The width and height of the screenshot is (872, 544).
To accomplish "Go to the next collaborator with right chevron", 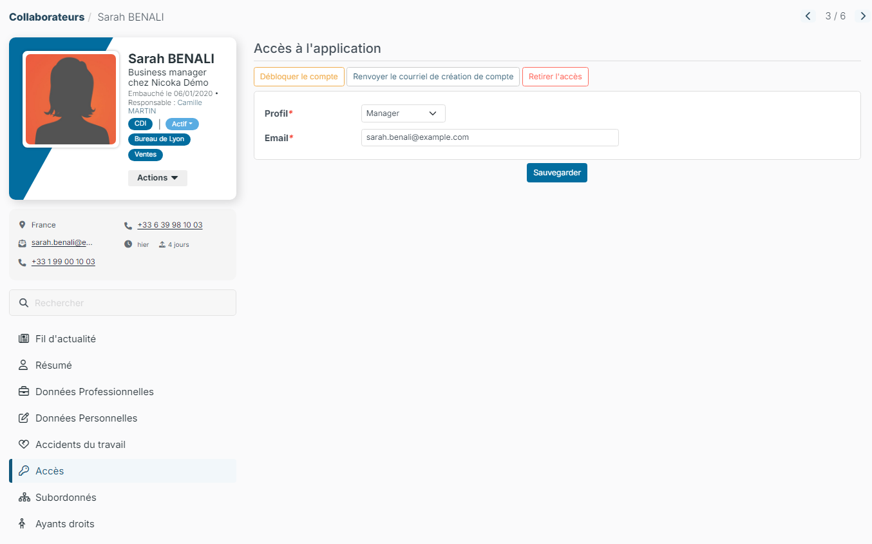I will coord(864,16).
